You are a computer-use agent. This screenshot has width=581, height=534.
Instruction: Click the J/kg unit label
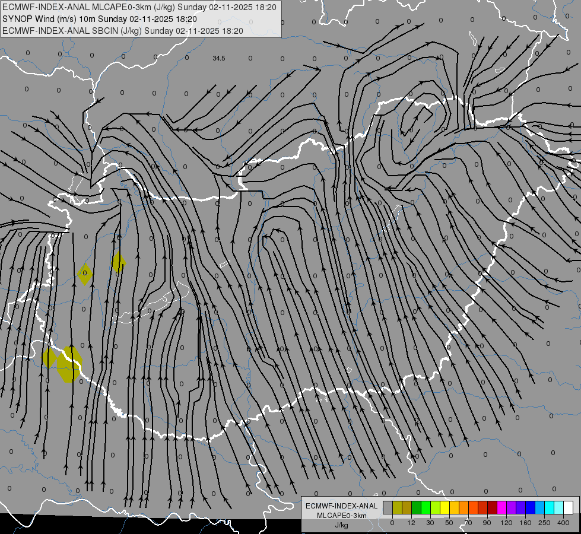pos(341,526)
